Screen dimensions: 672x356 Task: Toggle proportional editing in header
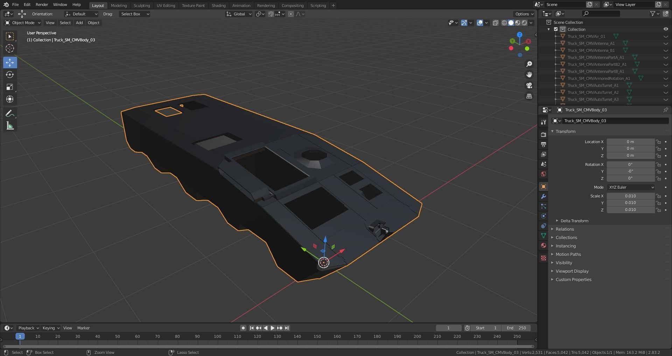[x=291, y=14]
